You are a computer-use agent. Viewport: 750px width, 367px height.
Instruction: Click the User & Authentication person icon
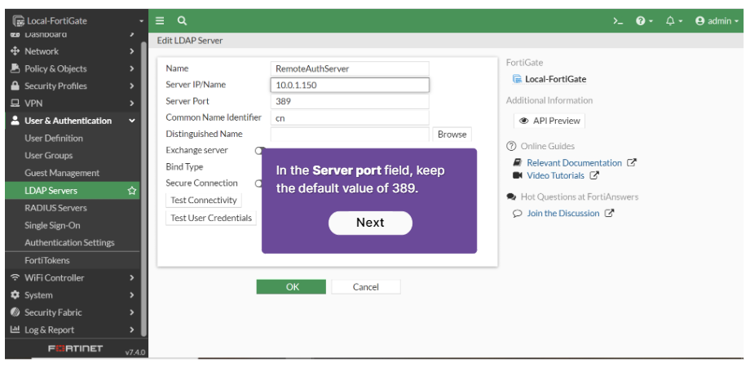coord(15,121)
